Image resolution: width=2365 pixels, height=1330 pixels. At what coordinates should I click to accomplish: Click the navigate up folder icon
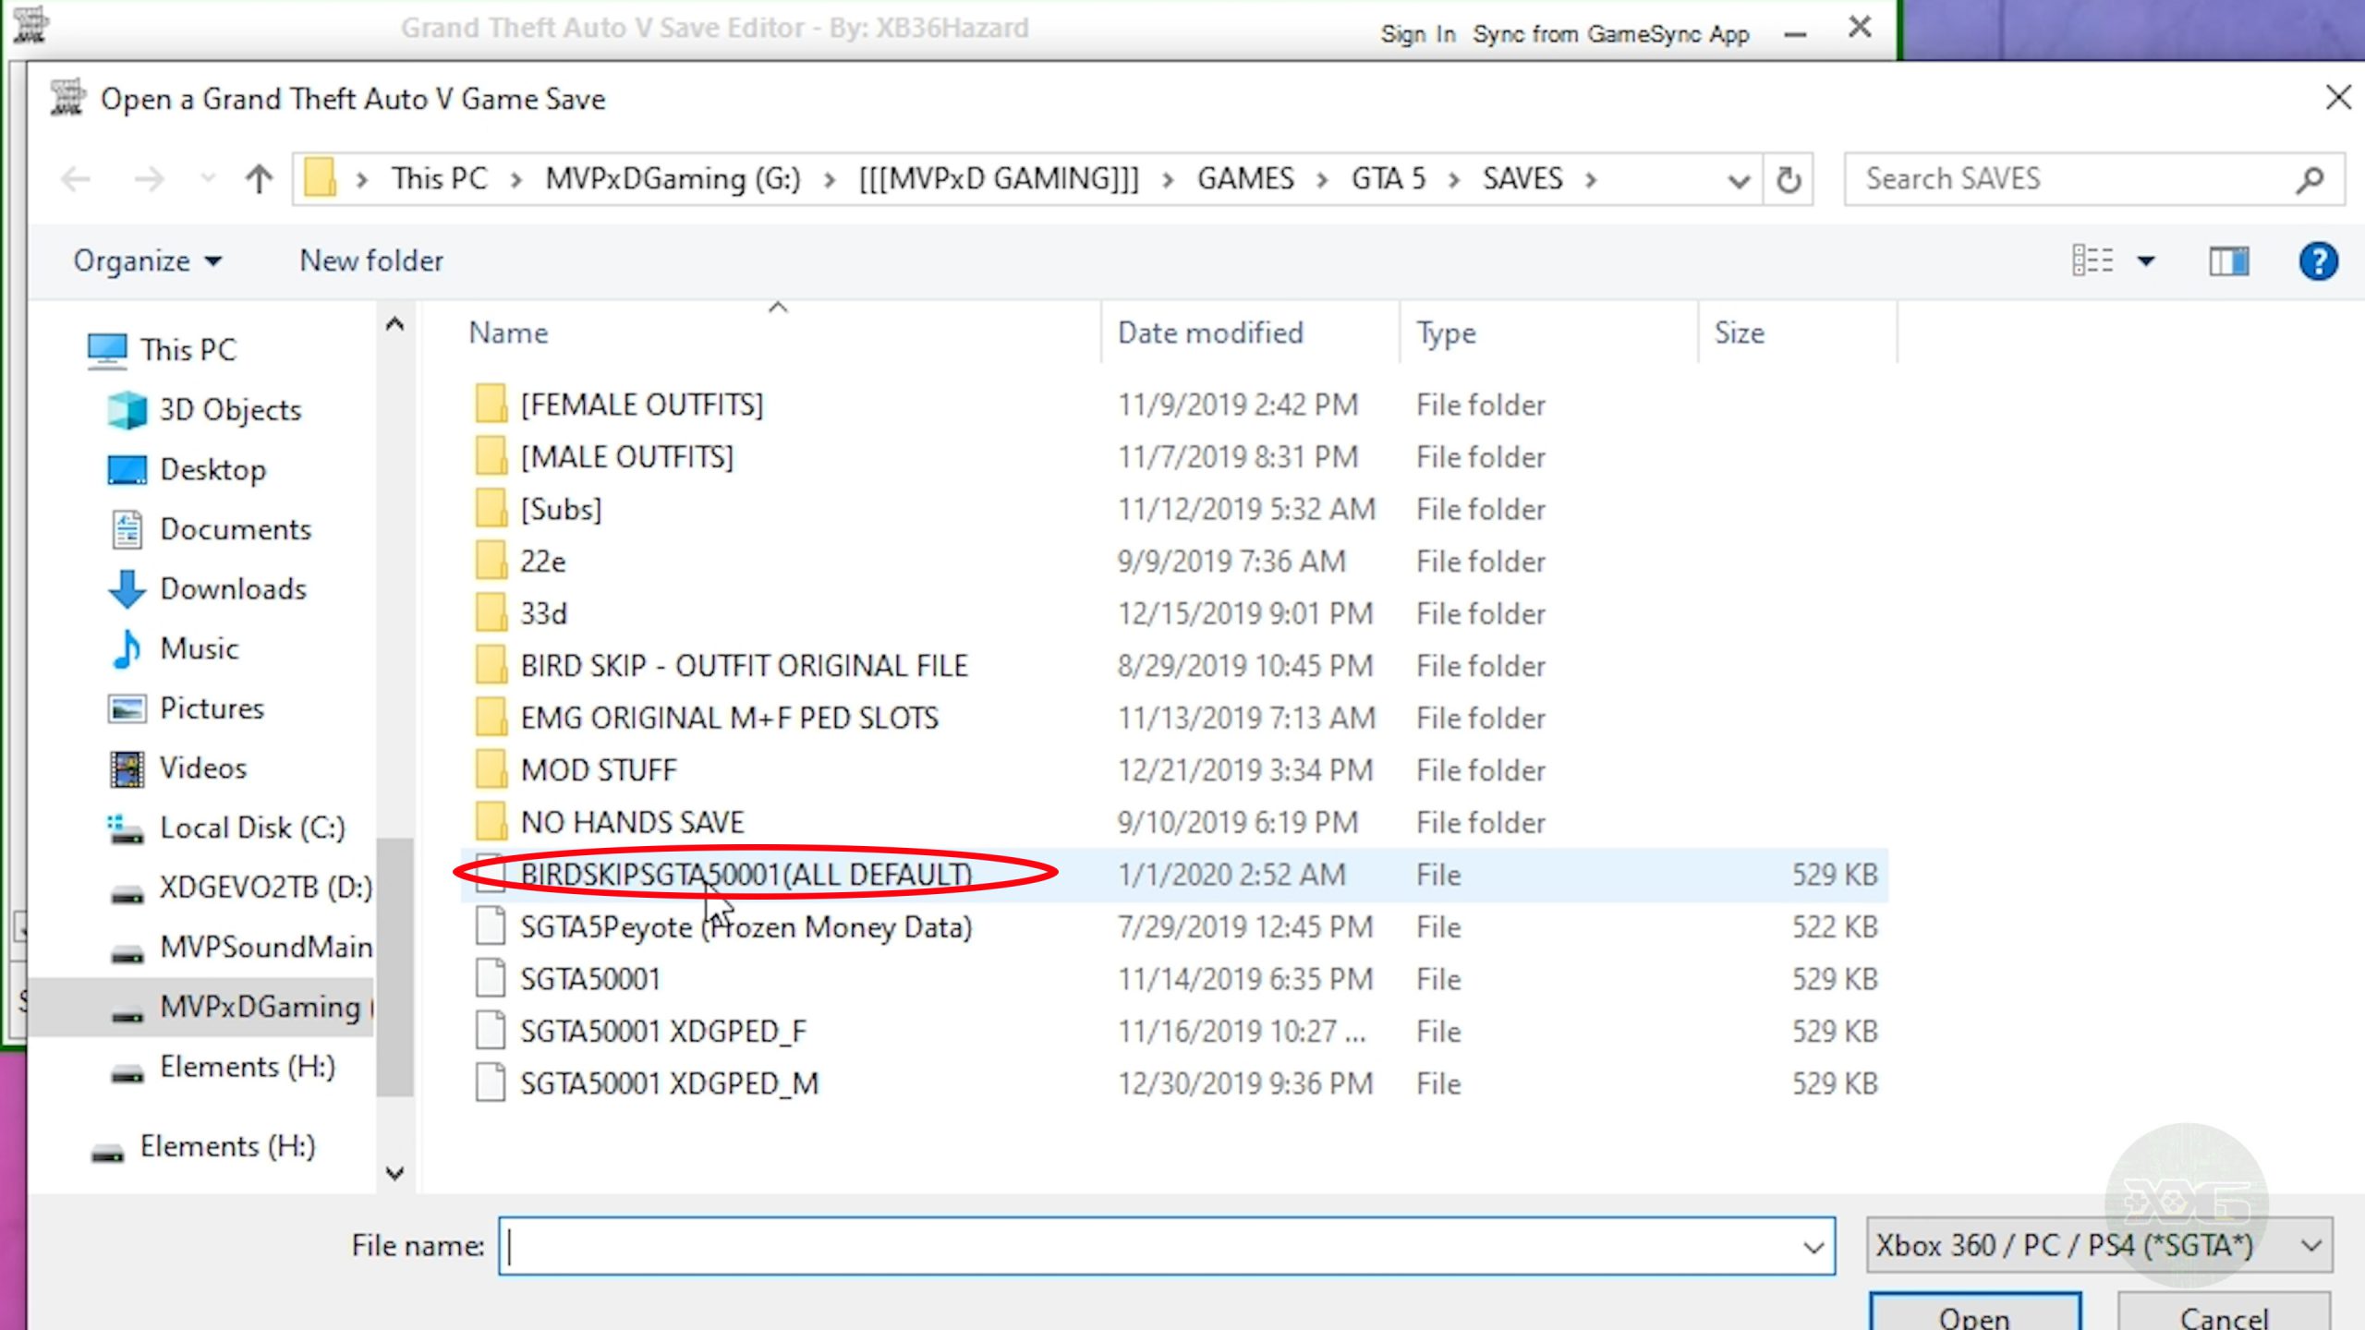259,177
